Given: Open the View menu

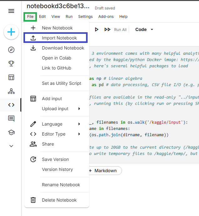Looking at the screenshot, I should pos(56,17).
